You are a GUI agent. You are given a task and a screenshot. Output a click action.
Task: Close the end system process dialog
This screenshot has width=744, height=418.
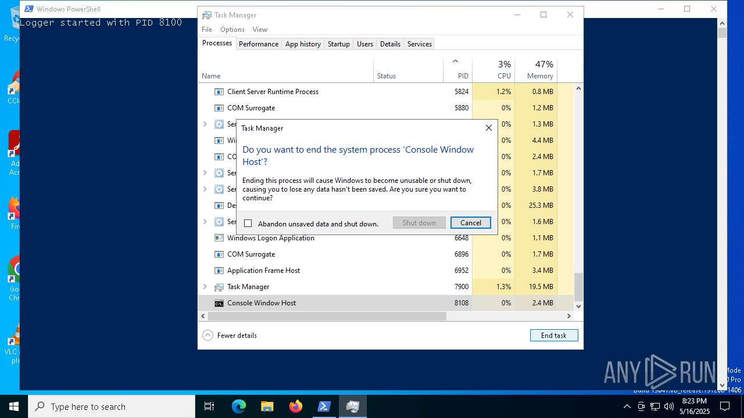click(489, 128)
